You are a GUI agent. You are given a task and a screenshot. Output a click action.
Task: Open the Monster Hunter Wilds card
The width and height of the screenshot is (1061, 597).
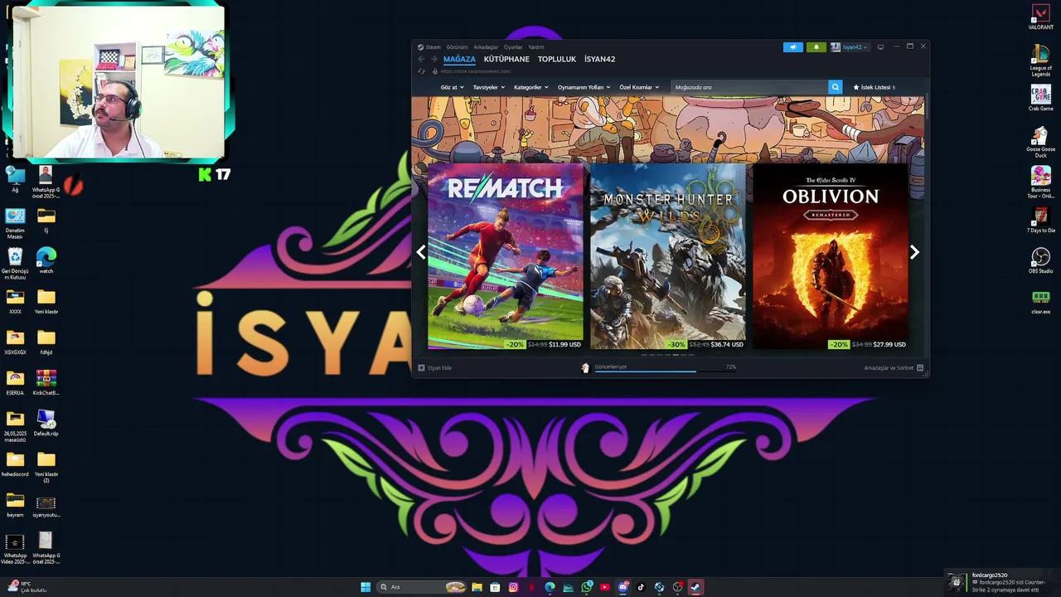(x=668, y=256)
